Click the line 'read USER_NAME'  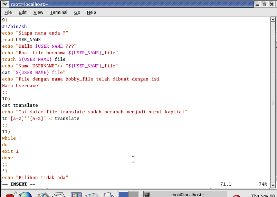click(x=21, y=40)
